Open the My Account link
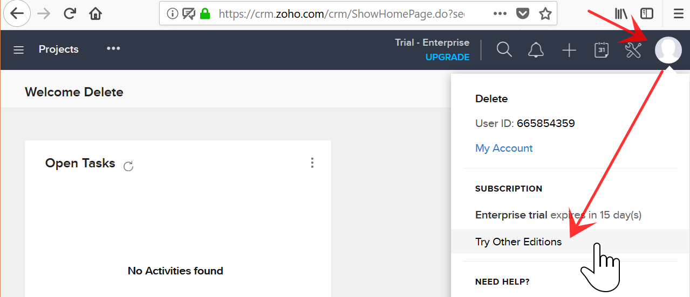The image size is (690, 297). pos(504,148)
